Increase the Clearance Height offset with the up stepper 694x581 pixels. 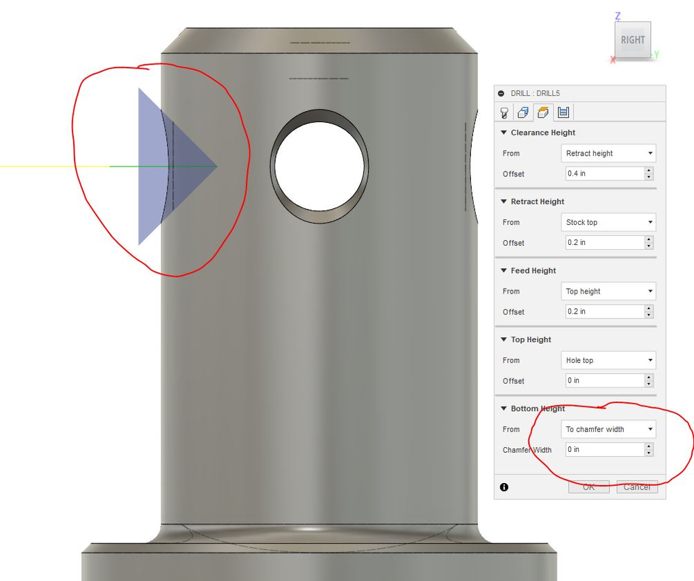point(650,170)
